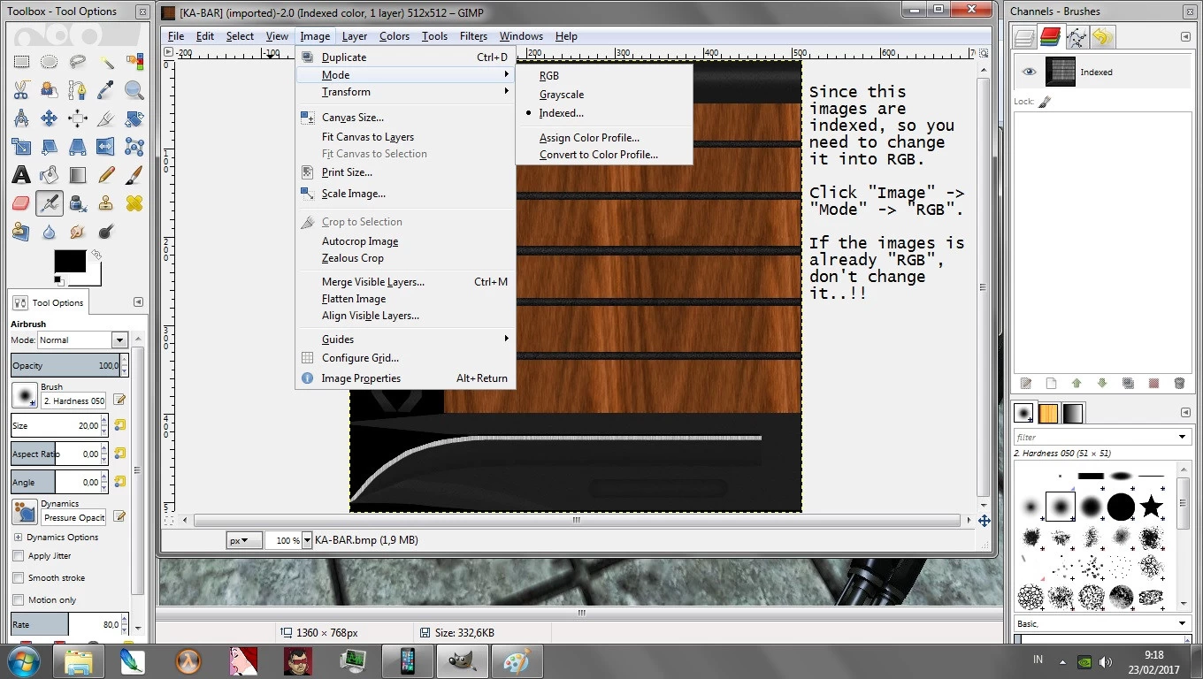
Task: Click the trash icon to delete layer
Action: [x=1179, y=384]
